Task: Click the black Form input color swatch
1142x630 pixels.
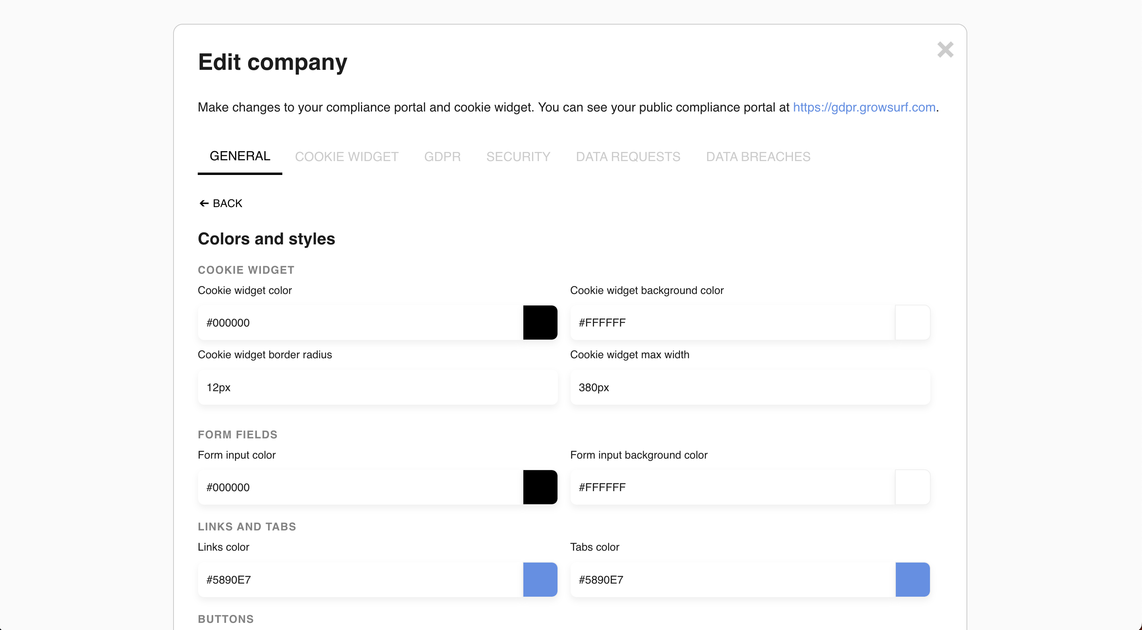Action: 540,487
